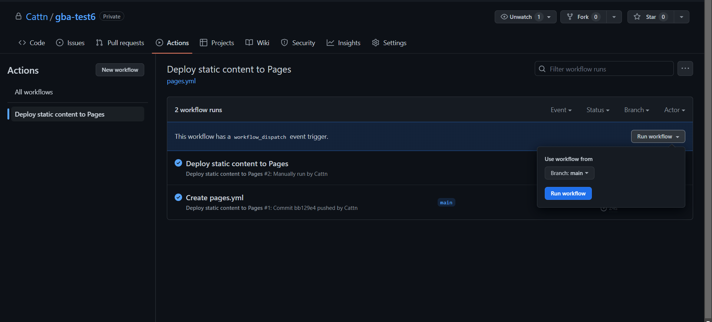Click the success checkmark on Create pages.yml run
This screenshot has height=322, width=712.
(x=178, y=197)
